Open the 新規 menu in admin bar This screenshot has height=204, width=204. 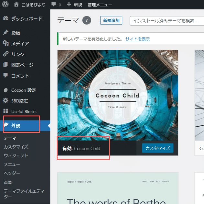78,5
